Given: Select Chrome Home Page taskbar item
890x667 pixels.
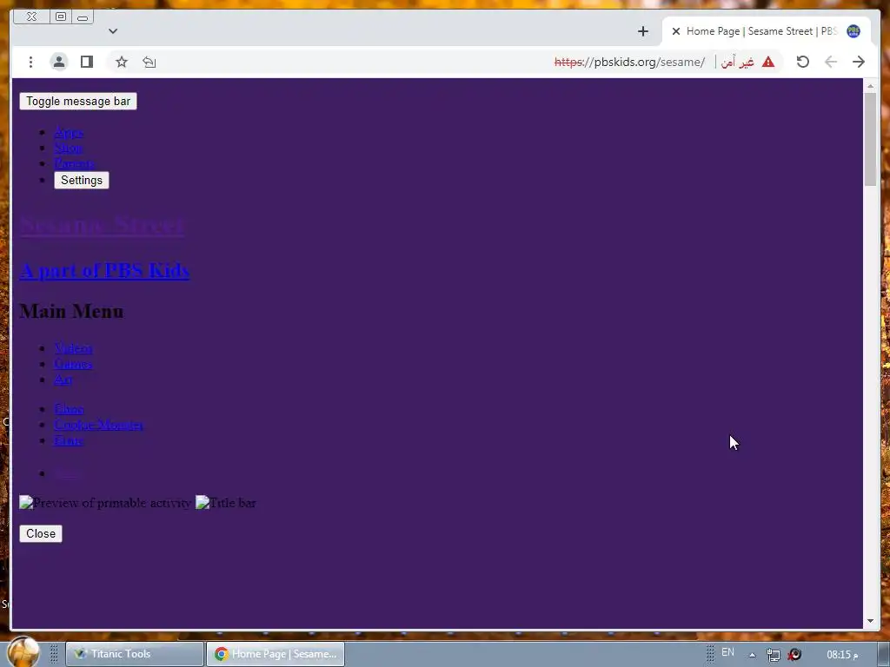Looking at the screenshot, I should pyautogui.click(x=276, y=654).
